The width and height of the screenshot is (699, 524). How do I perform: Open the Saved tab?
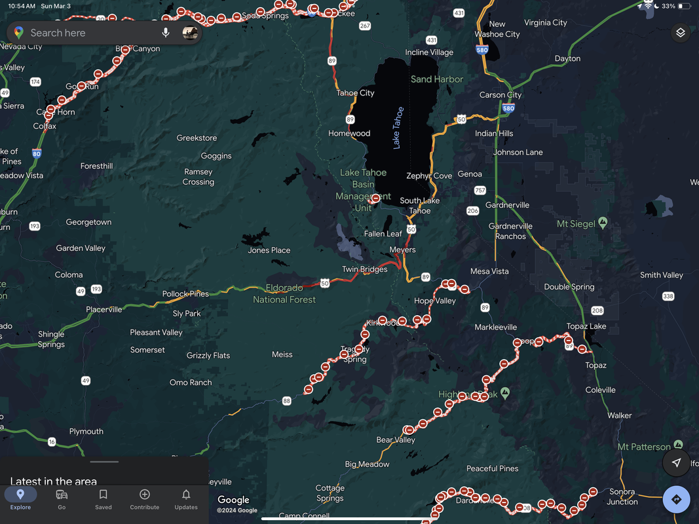(x=103, y=498)
